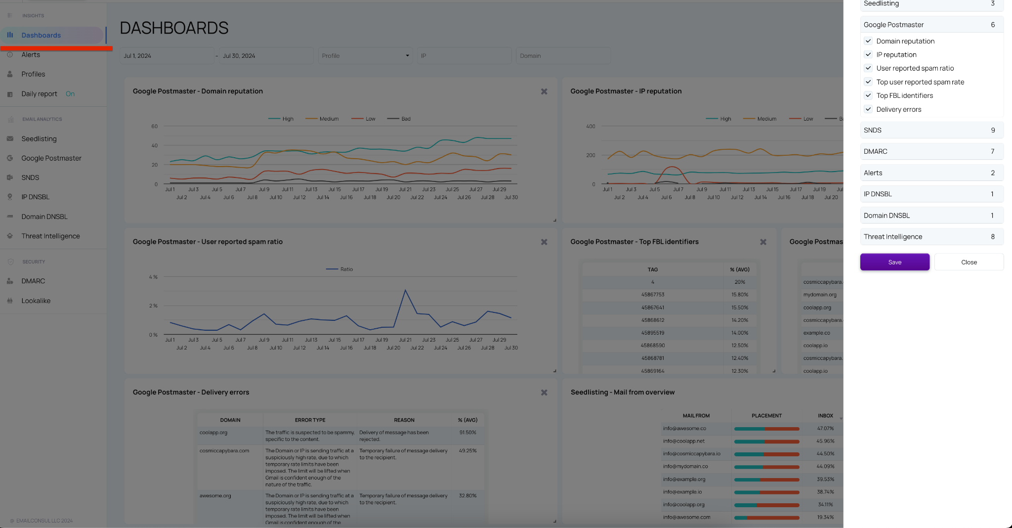The width and height of the screenshot is (1012, 528).
Task: Click the Seedlisting envelope icon
Action: [10, 139]
